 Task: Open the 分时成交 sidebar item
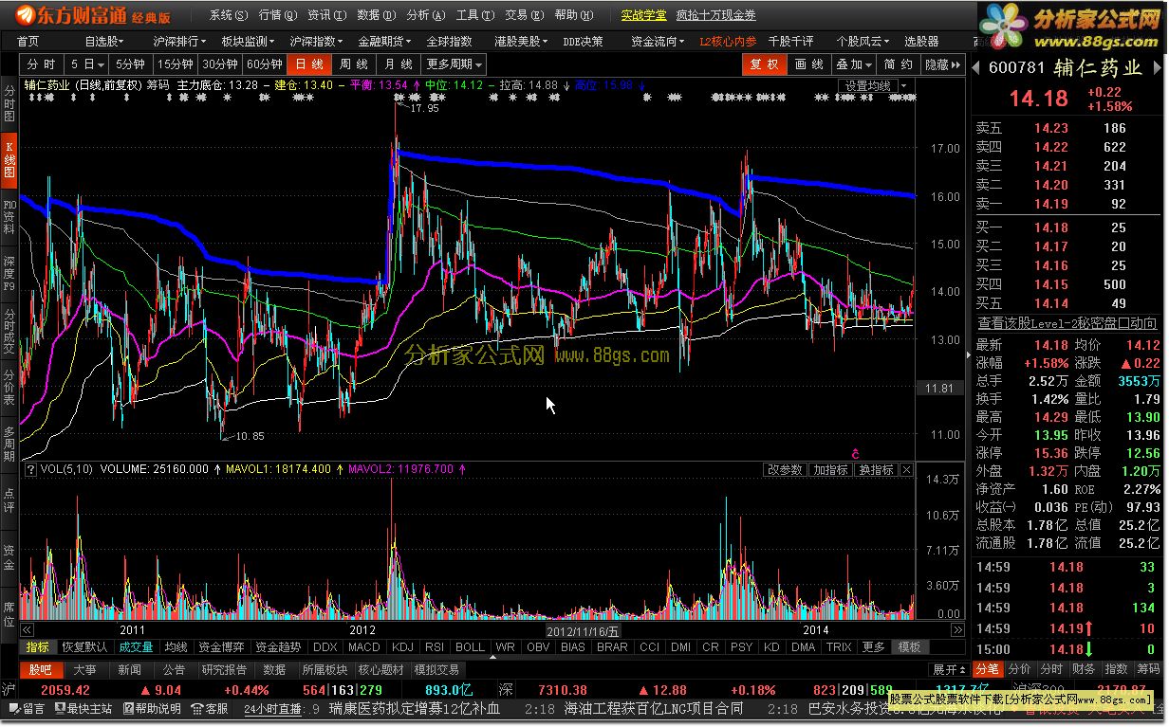[x=9, y=330]
